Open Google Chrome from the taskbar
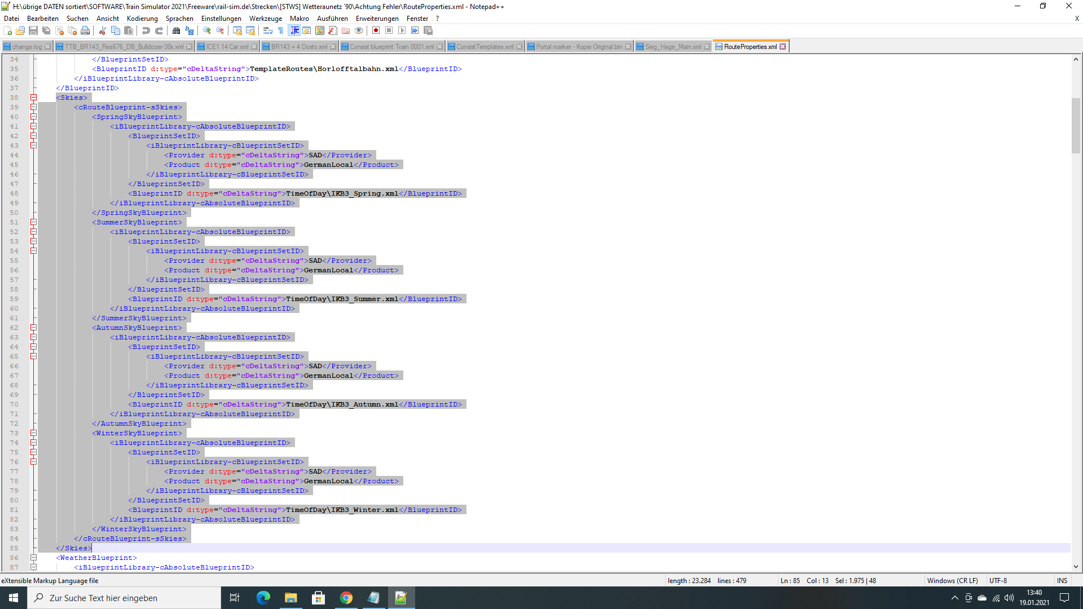 point(346,598)
